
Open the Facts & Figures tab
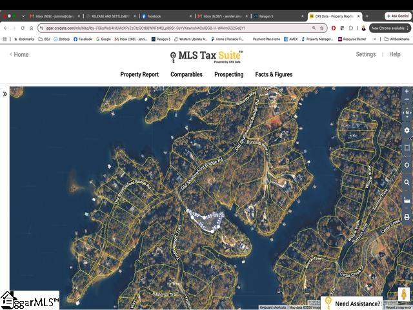point(274,75)
